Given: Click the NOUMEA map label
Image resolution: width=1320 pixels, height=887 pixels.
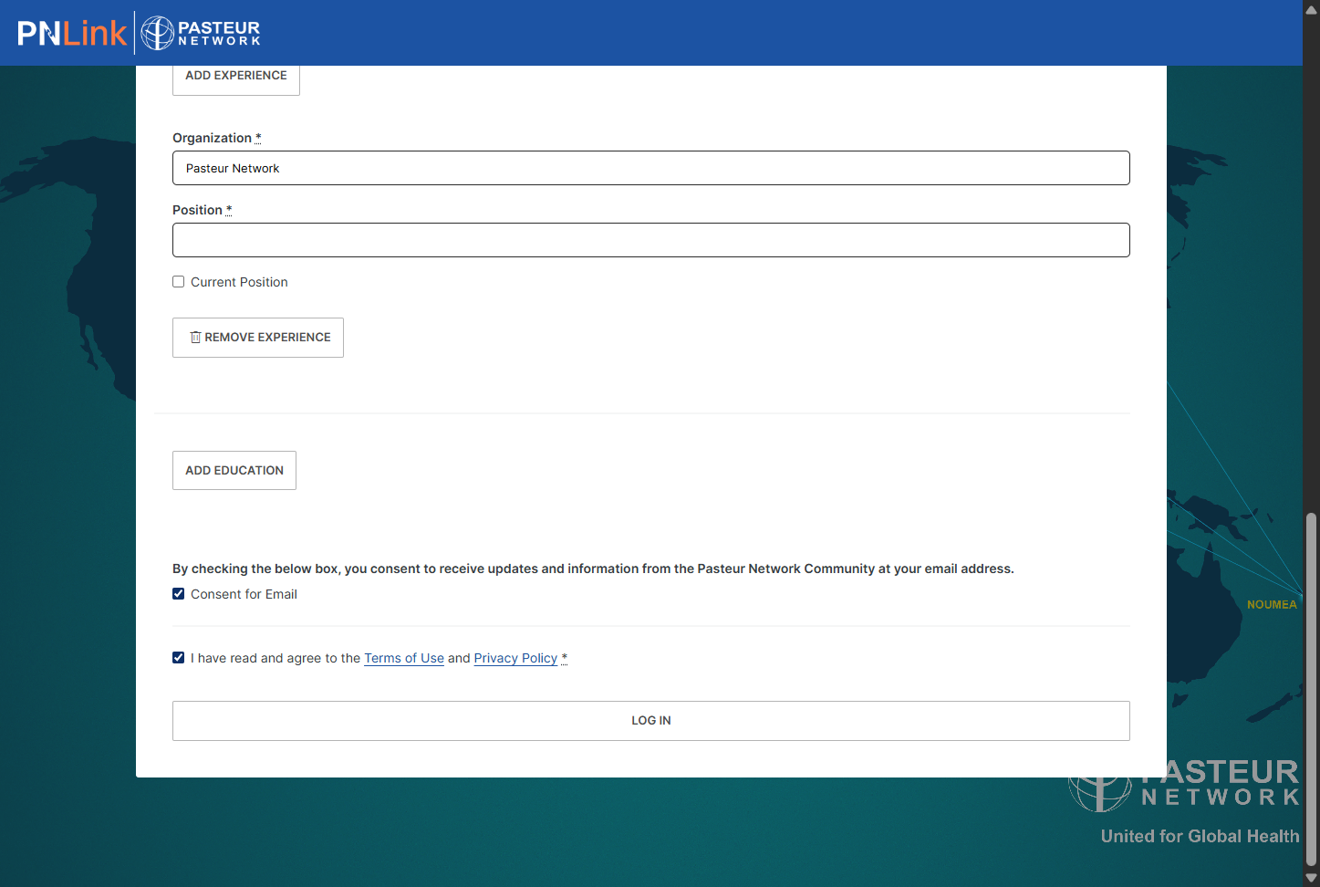Looking at the screenshot, I should pos(1272,605).
